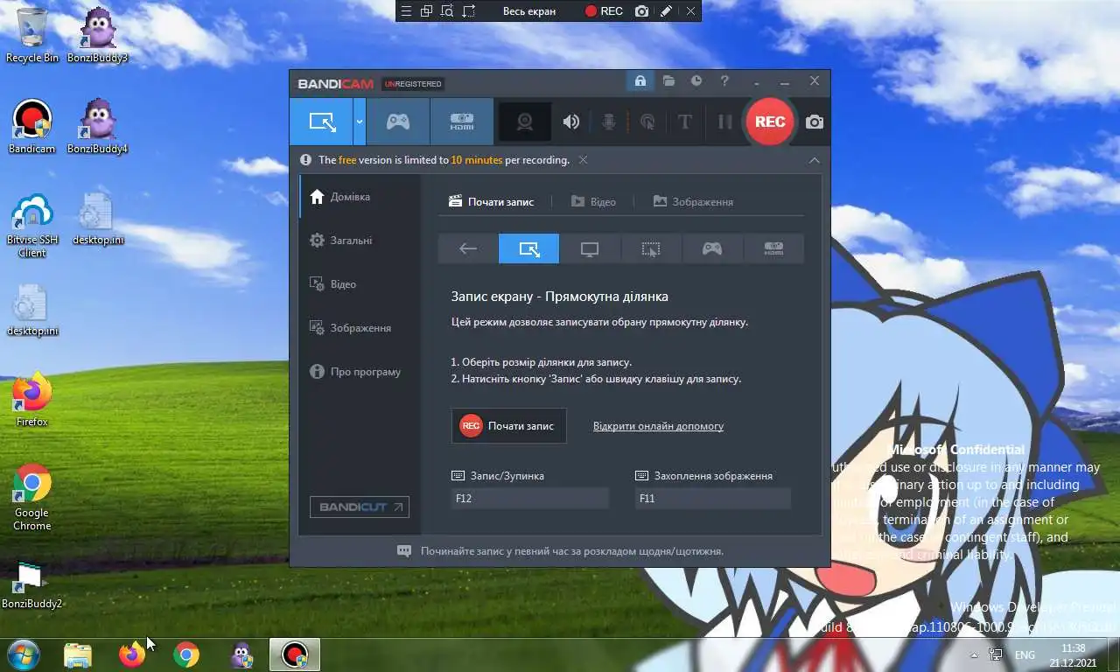Capture an image with Bandicam's camera icon
Viewport: 1120px width, 672px height.
click(815, 122)
